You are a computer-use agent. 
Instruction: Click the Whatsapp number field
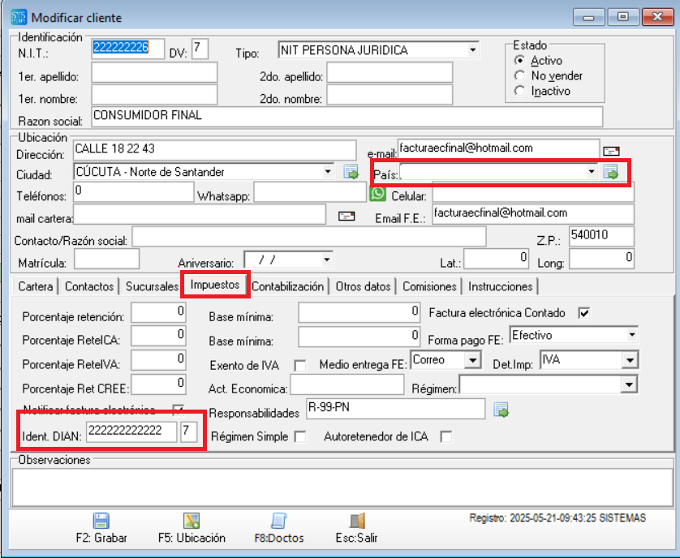pos(310,191)
